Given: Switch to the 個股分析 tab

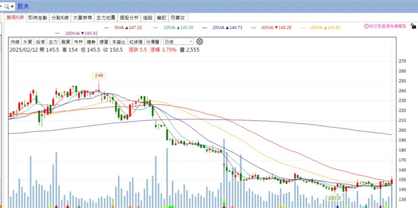Looking at the screenshot, I should click(x=129, y=18).
